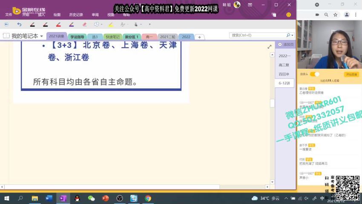Click the horizontal scrollbar right arrow
Viewport: 362px width, 204px height.
pos(267,187)
